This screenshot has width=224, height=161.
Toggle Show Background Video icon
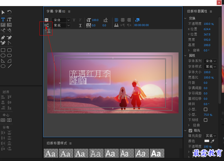tap(137, 20)
